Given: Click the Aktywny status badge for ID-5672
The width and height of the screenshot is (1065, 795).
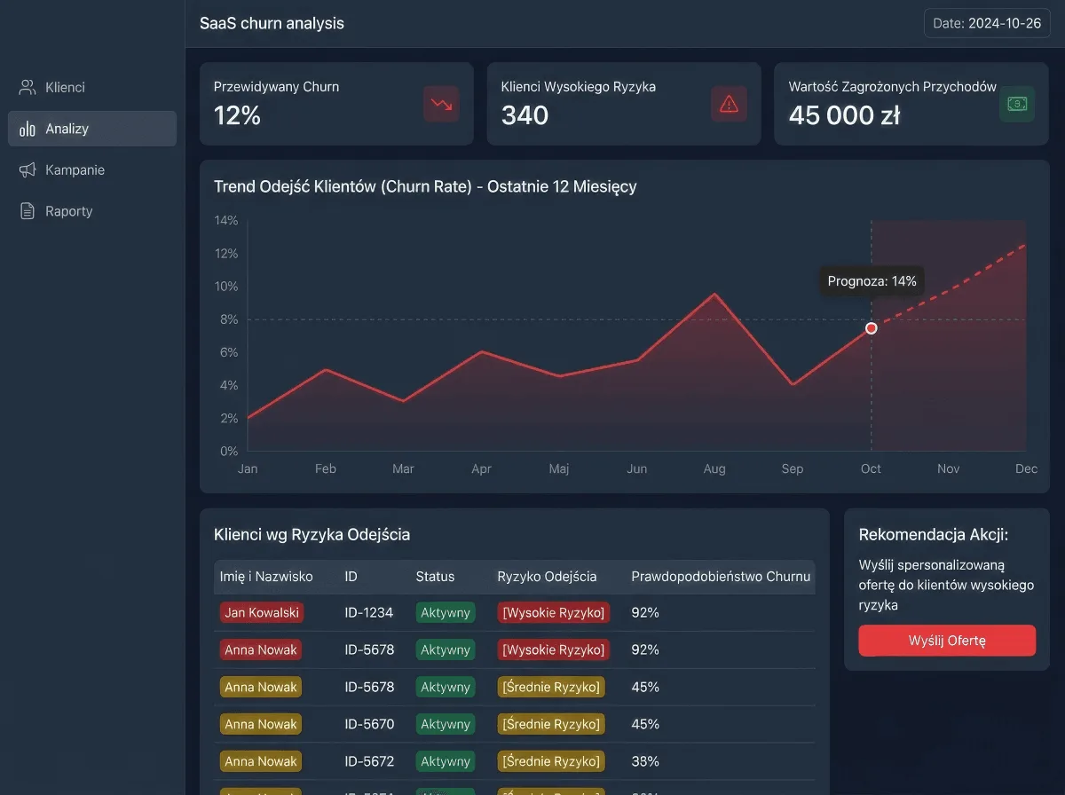Looking at the screenshot, I should 446,761.
